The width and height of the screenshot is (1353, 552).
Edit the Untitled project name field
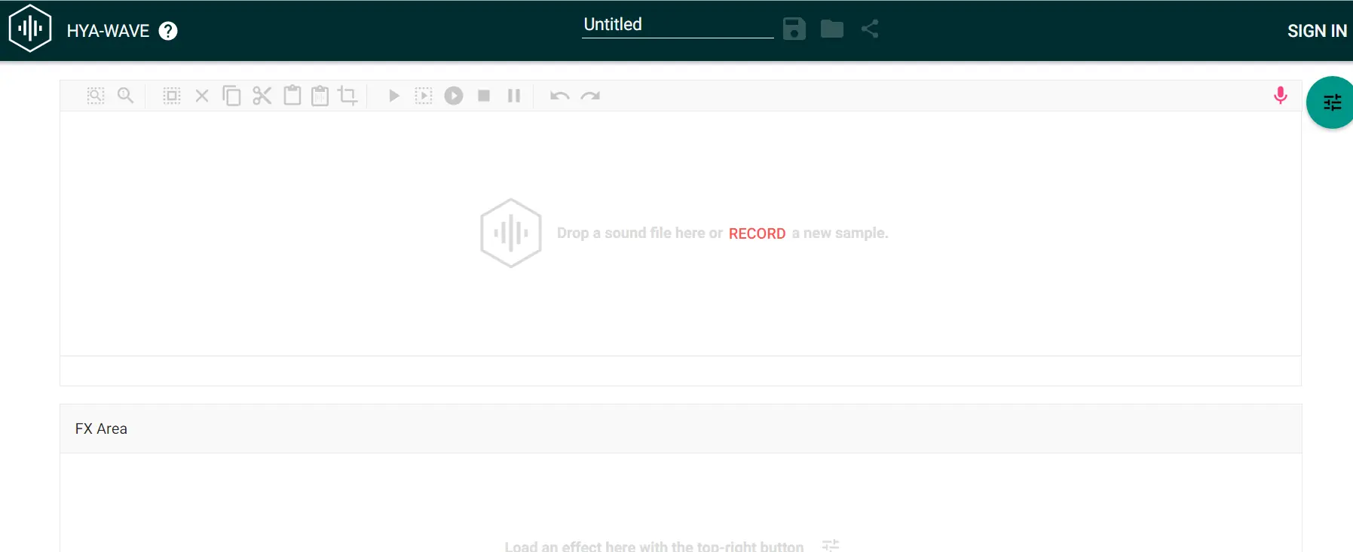[x=678, y=25]
